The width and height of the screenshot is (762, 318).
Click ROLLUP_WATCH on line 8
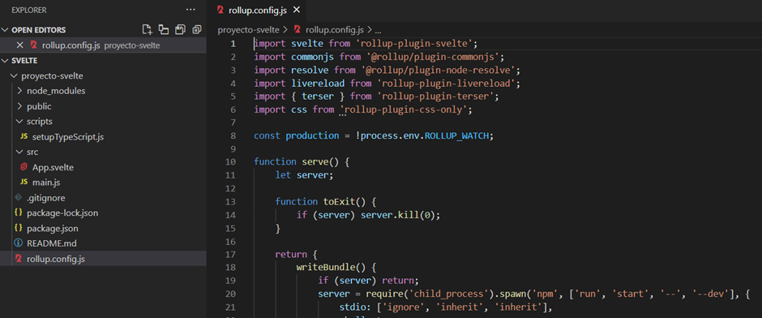(x=456, y=135)
